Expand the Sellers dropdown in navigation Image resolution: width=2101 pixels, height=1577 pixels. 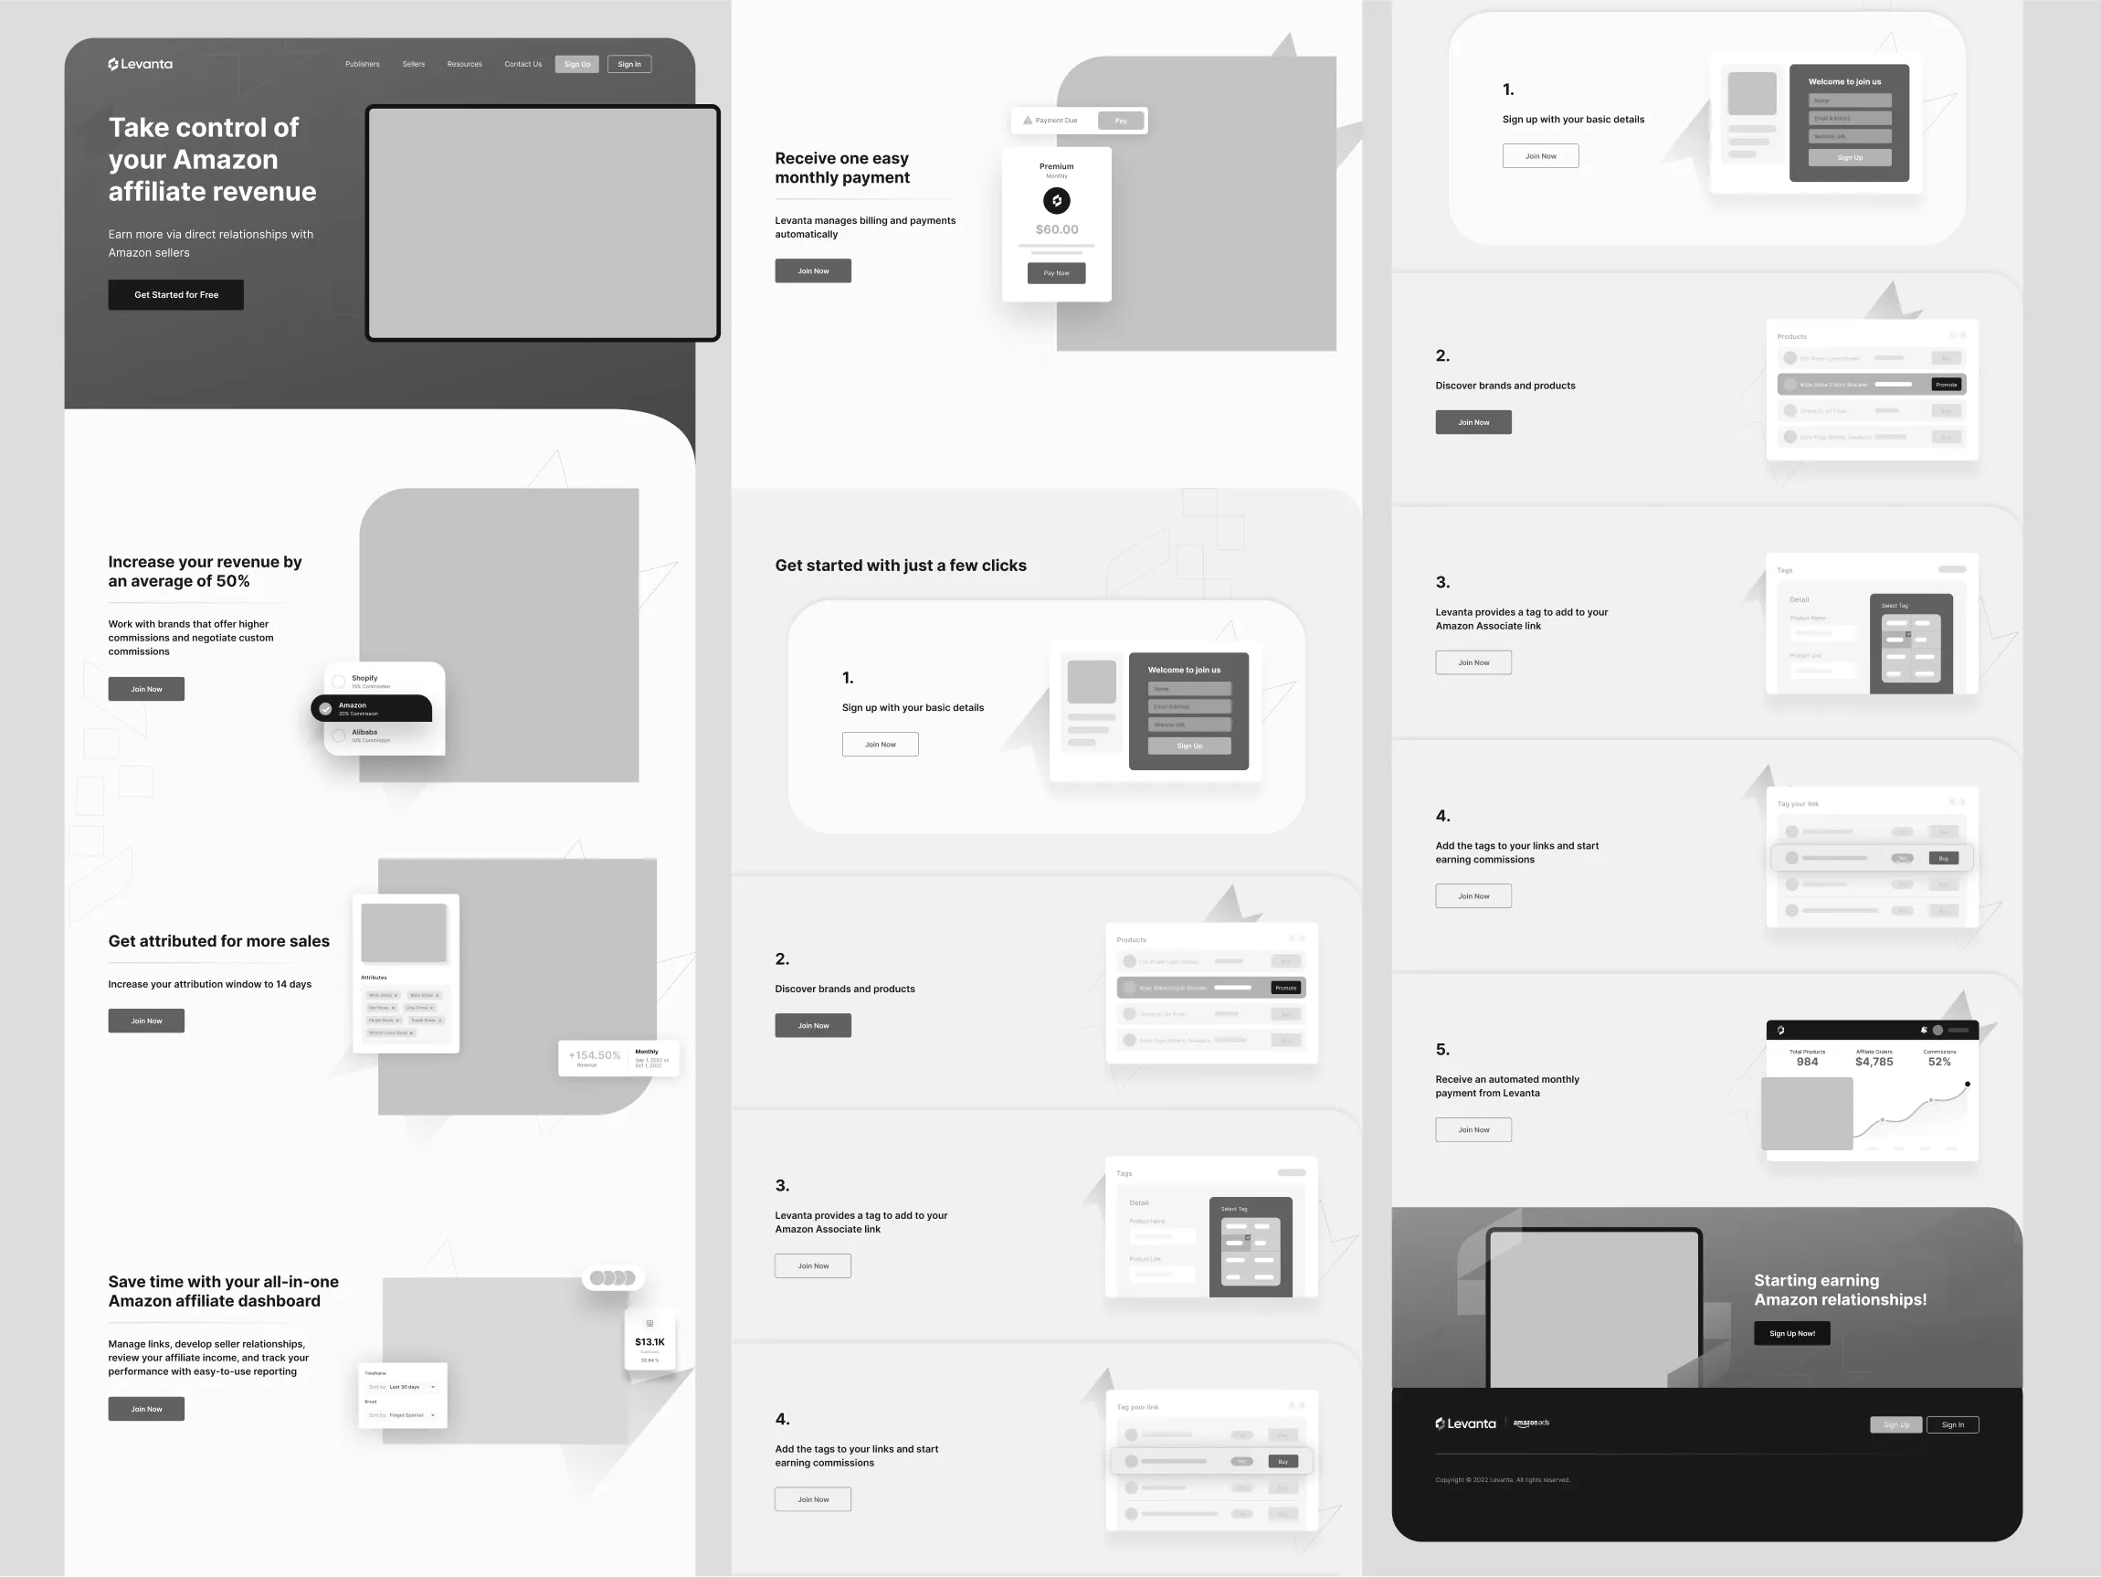(414, 63)
